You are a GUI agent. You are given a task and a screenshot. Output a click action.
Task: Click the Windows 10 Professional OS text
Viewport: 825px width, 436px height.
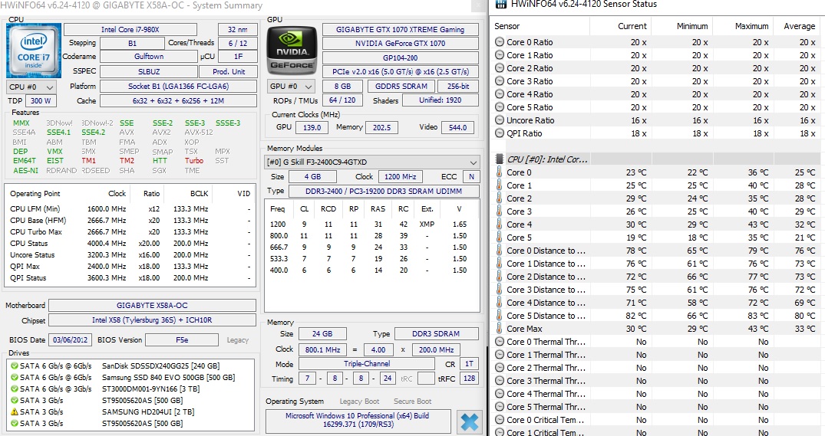pos(358,420)
